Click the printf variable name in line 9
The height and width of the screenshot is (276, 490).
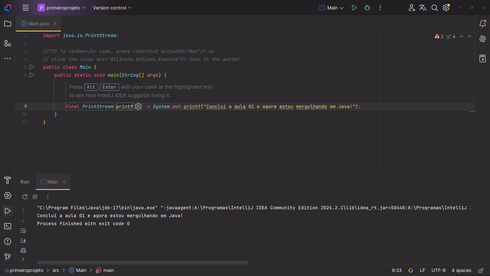coord(124,107)
